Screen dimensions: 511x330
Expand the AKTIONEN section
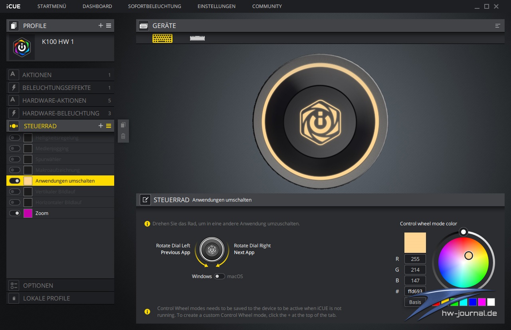(60, 75)
